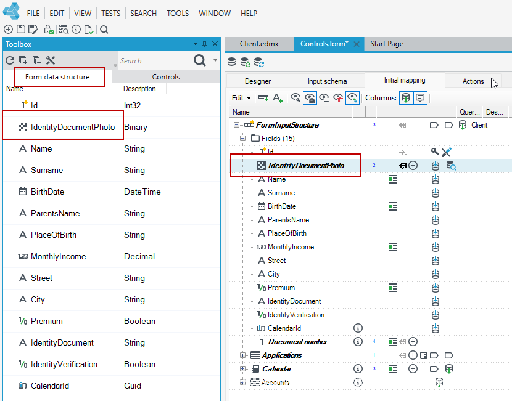Click the circled plus new item icon
Screen dimensions: 512x401
point(8,30)
